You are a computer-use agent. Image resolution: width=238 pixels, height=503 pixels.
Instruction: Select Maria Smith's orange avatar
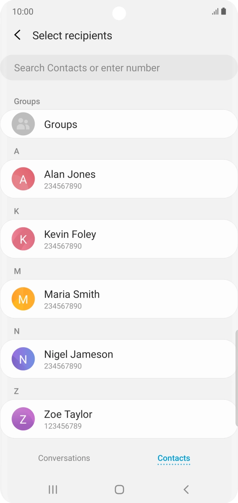tap(23, 299)
